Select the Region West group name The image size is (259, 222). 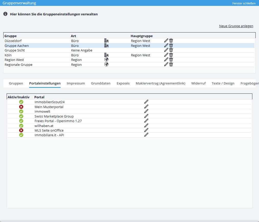point(14,60)
